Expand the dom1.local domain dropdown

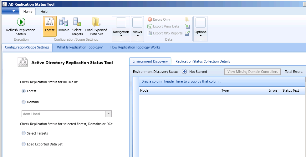108,114
